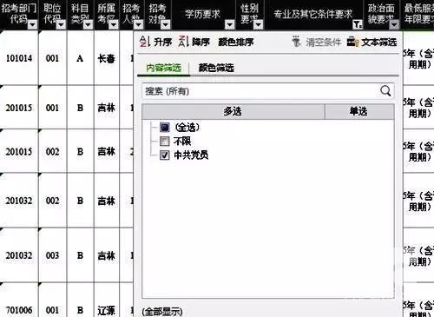Click the search magnifier icon in the filter box
This screenshot has width=434, height=317.
[385, 91]
